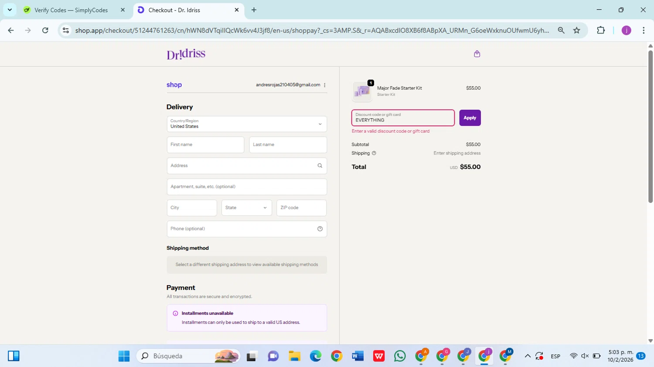Image resolution: width=654 pixels, height=367 pixels.
Task: Click the Apartment, suite field
Action: click(x=247, y=187)
